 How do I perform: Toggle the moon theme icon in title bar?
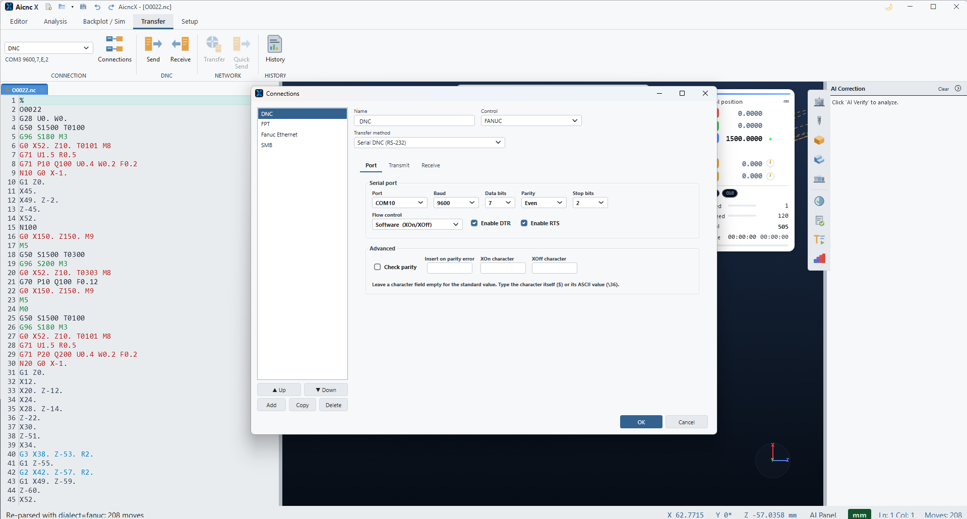889,7
